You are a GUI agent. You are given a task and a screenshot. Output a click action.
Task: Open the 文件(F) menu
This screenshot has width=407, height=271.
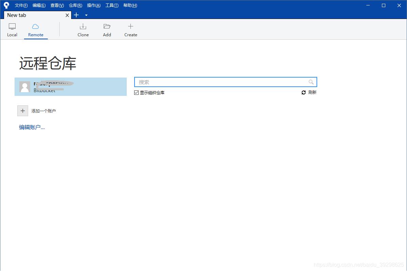(21, 5)
